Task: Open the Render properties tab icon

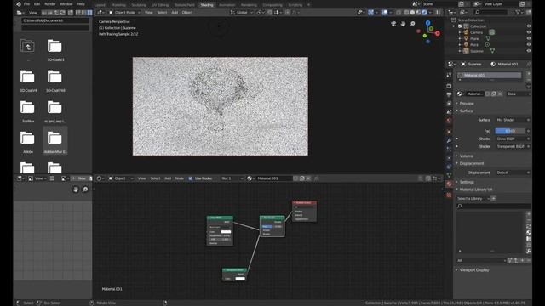Action: pyautogui.click(x=449, y=86)
